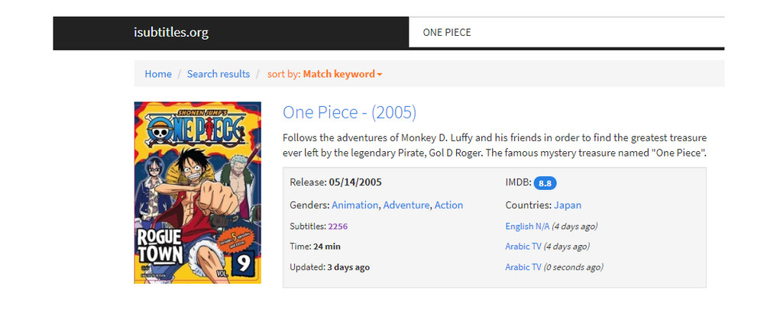Click the blue 8.8 IMDB rating badge

coord(545,183)
